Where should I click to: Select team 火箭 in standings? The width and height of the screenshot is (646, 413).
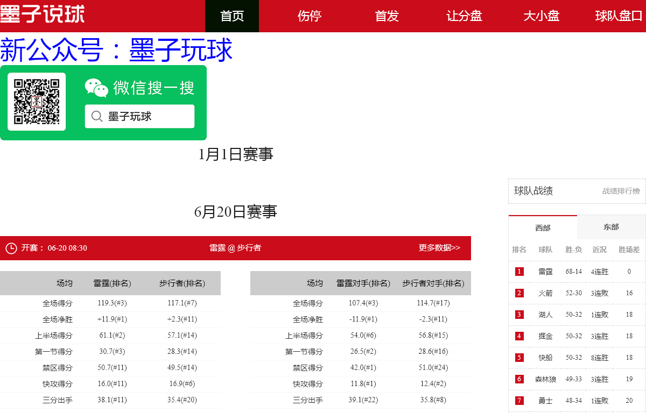tap(545, 293)
